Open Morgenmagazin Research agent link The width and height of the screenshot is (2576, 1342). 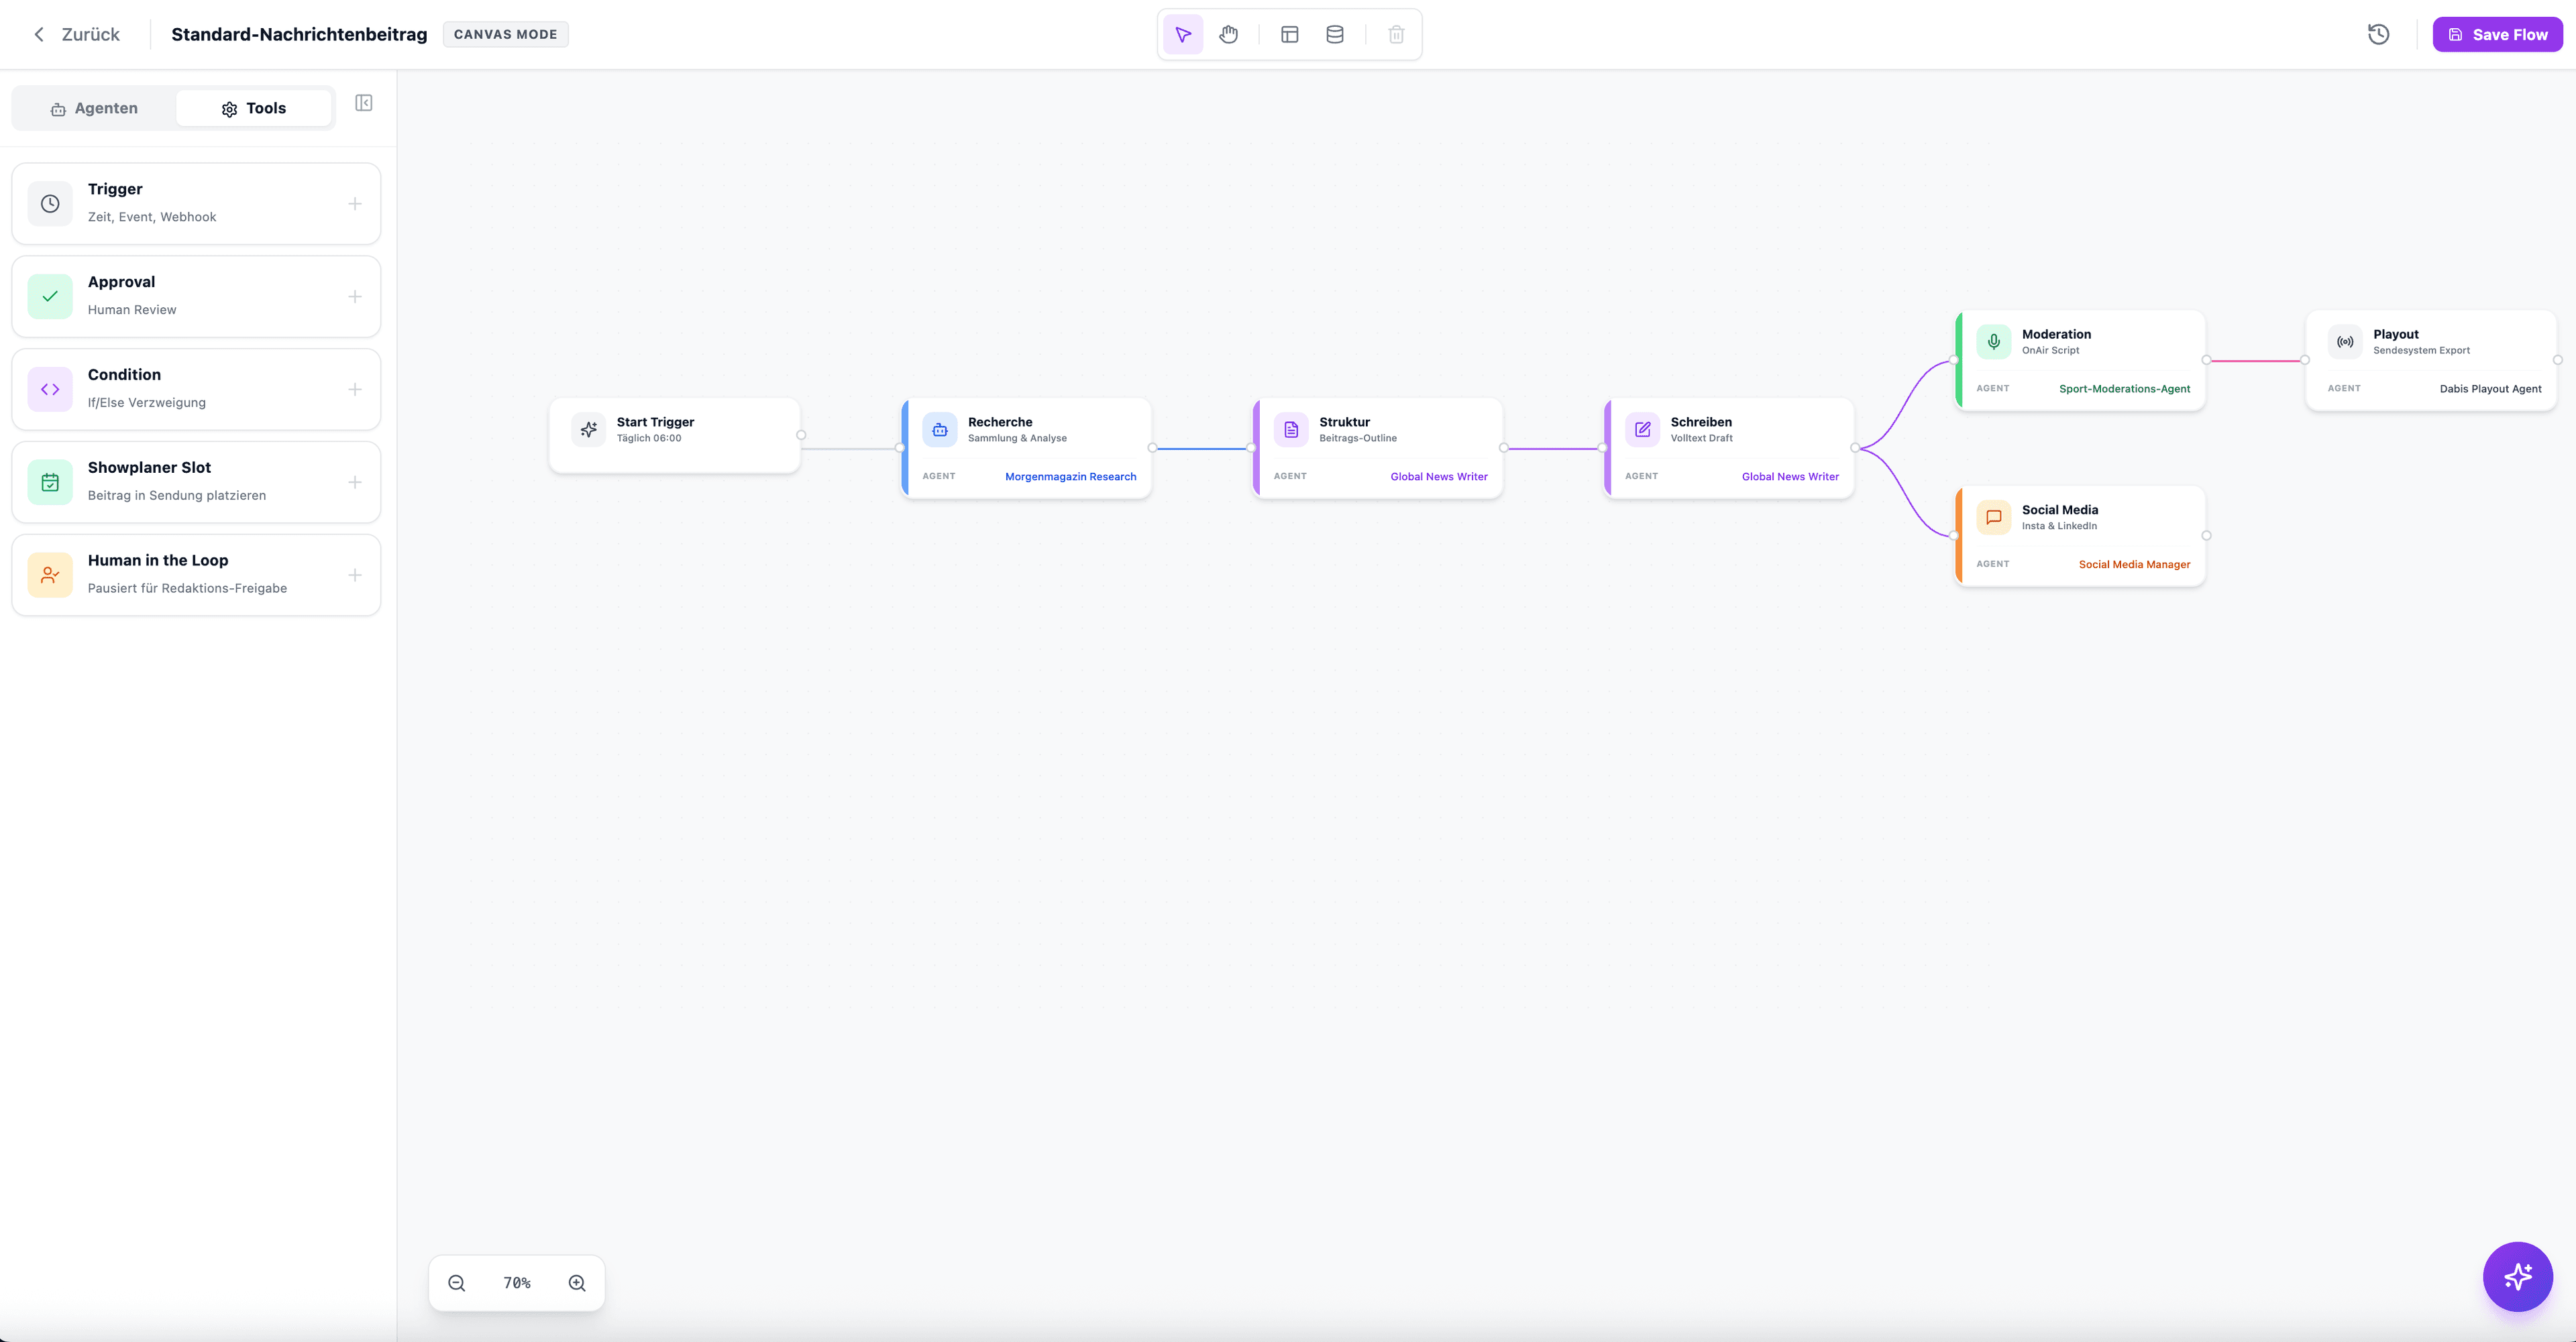pyautogui.click(x=1070, y=477)
